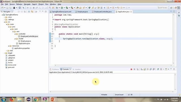Open Chrome from the Windows taskbar

pos(36,99)
